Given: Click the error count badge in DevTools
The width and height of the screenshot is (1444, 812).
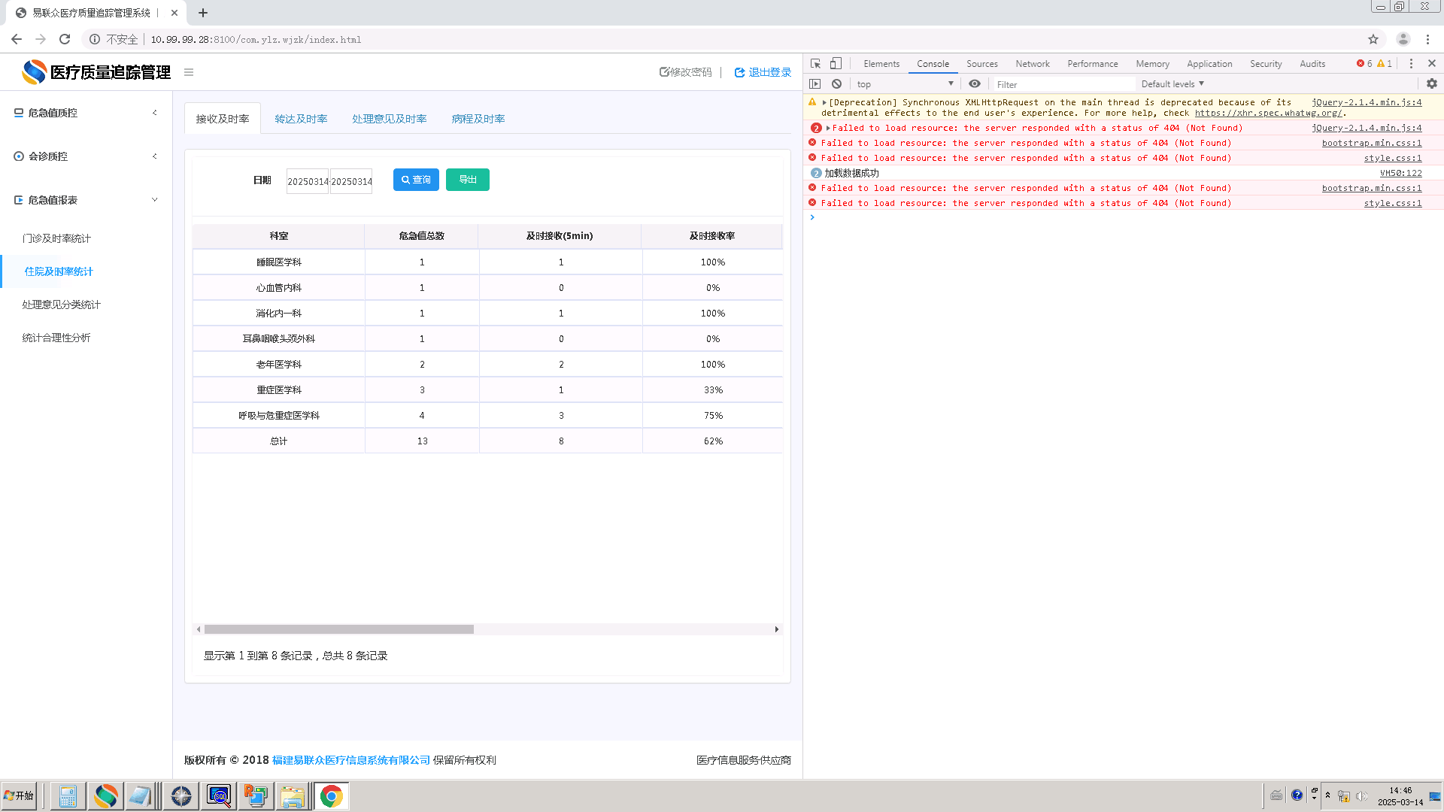Looking at the screenshot, I should click(x=1364, y=64).
